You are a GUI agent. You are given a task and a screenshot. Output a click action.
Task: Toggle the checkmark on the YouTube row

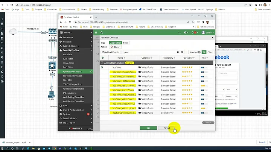click(x=102, y=67)
